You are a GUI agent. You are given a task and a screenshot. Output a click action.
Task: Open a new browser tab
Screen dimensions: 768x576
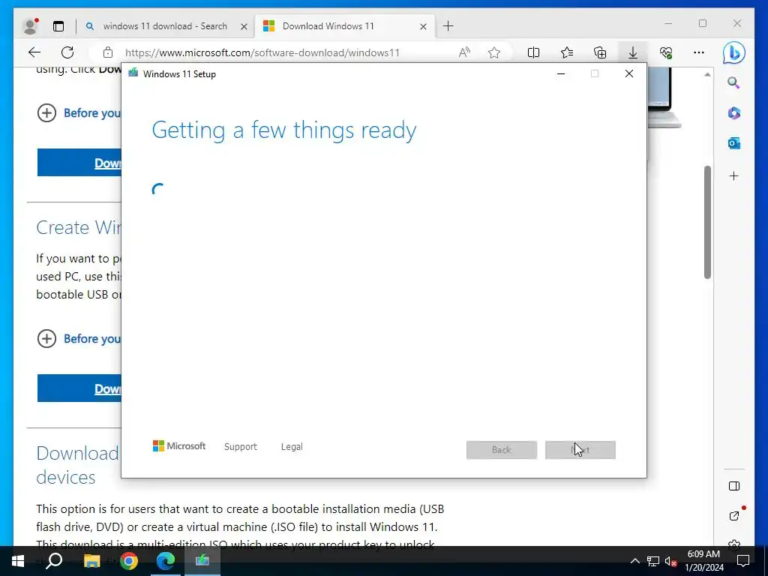point(448,26)
